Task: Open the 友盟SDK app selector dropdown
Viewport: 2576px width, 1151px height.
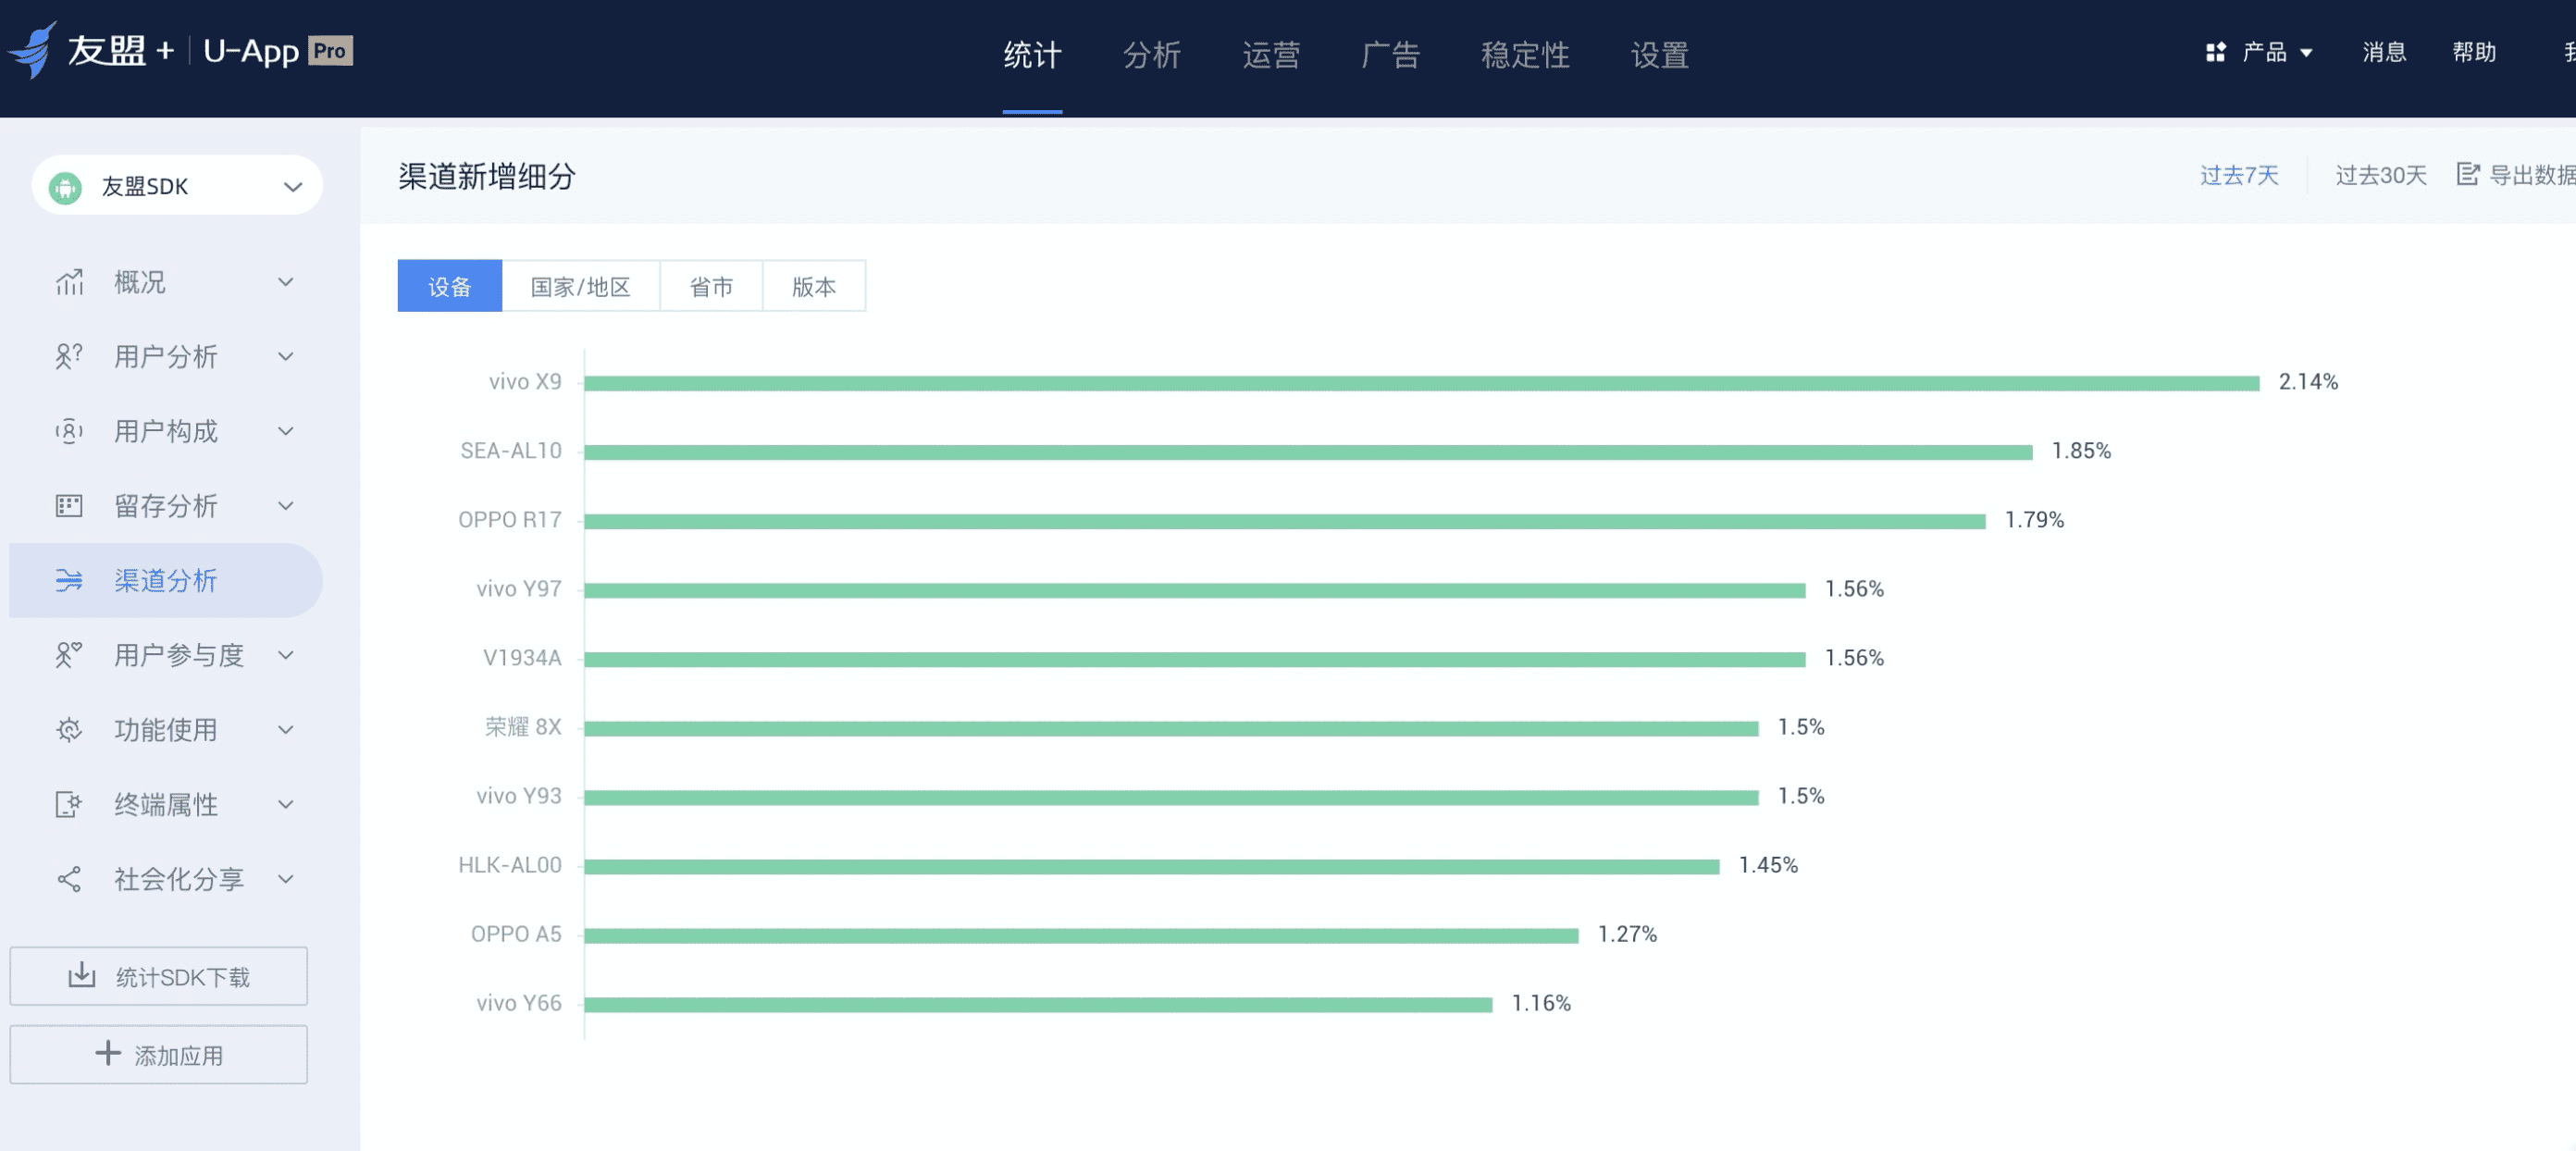Action: [177, 185]
